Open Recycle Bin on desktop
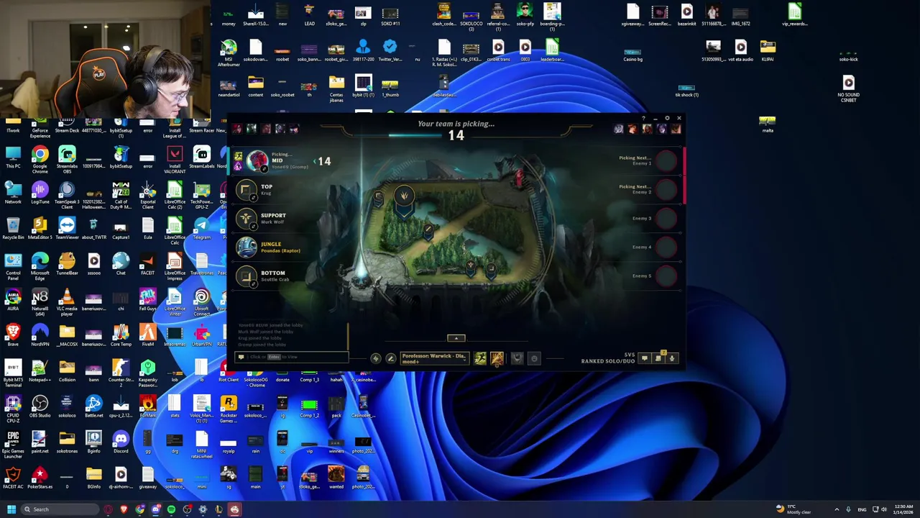 (13, 230)
